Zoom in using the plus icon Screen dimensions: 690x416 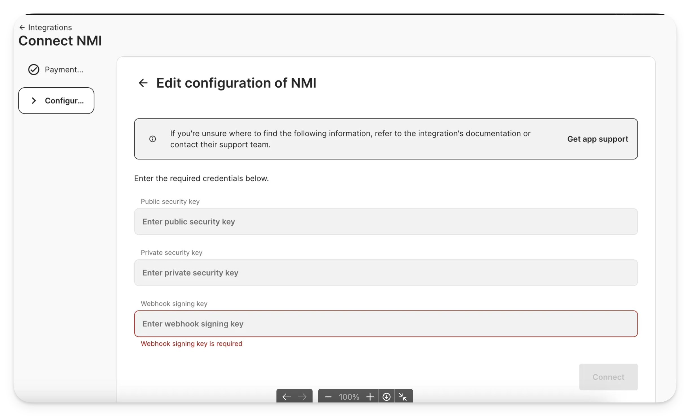[370, 397]
